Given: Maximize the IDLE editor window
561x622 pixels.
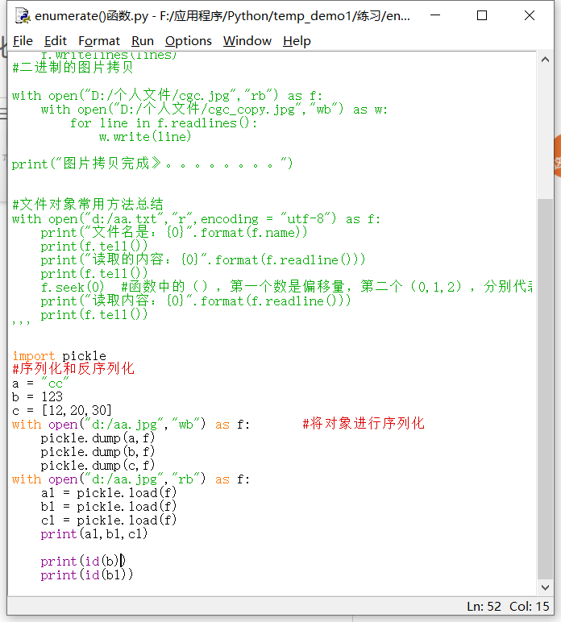Looking at the screenshot, I should click(482, 15).
